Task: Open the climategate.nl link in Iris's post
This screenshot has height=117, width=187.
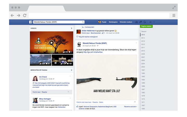Action: pos(51,85)
